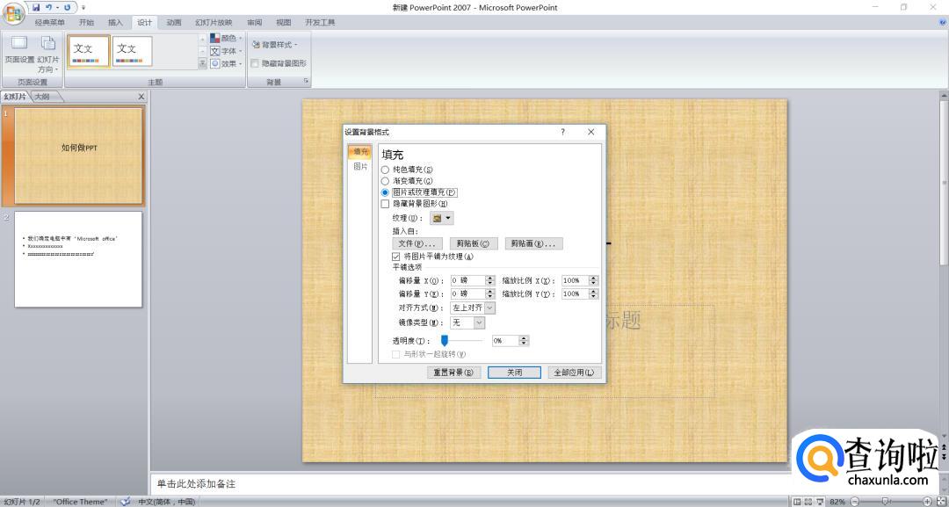Select slide 1 thumbnail 如何做PPT
Image resolution: width=949 pixels, height=507 pixels.
[x=79, y=156]
